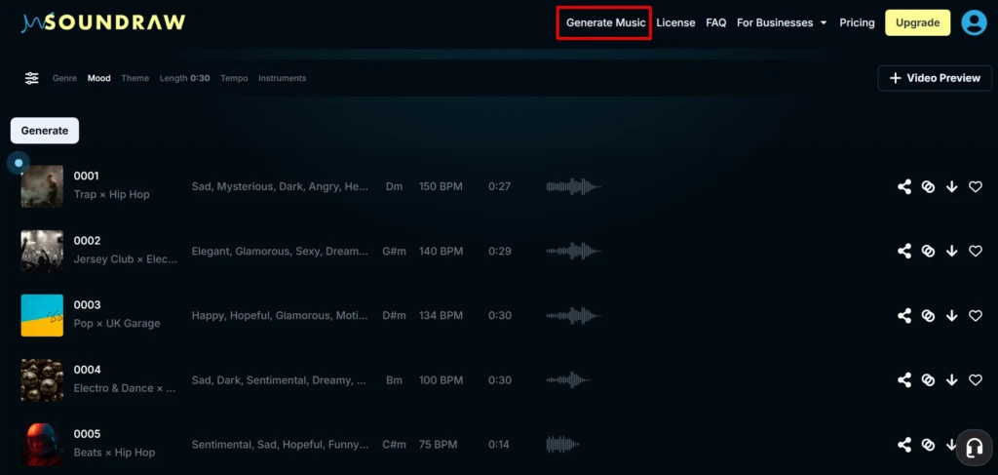Open the filter sliders icon
Image resolution: width=998 pixels, height=475 pixels.
click(32, 78)
